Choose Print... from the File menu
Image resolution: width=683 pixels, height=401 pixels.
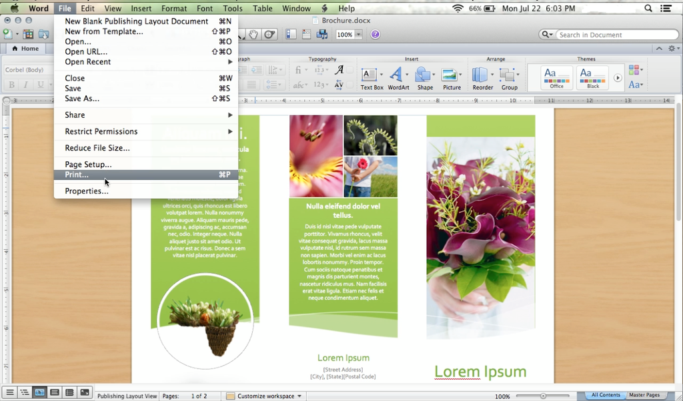pyautogui.click(x=146, y=175)
